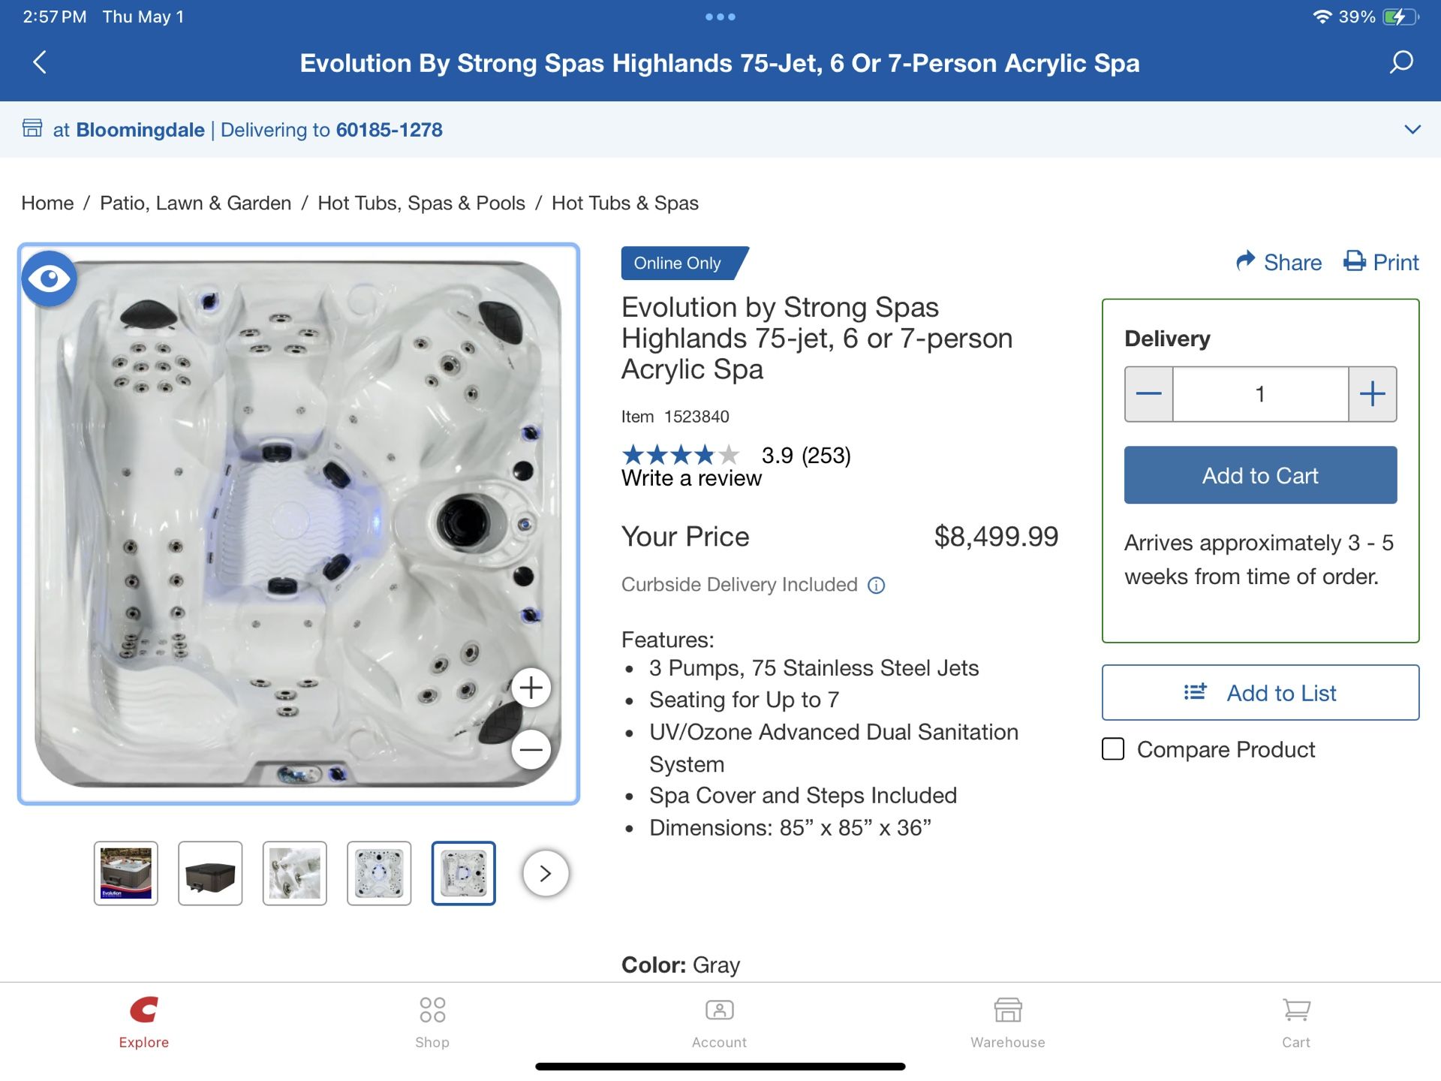Open the three-dot menu at top

point(720,17)
